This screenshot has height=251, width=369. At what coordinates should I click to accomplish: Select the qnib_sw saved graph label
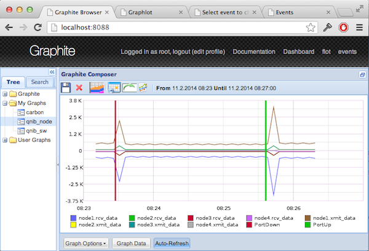point(36,131)
